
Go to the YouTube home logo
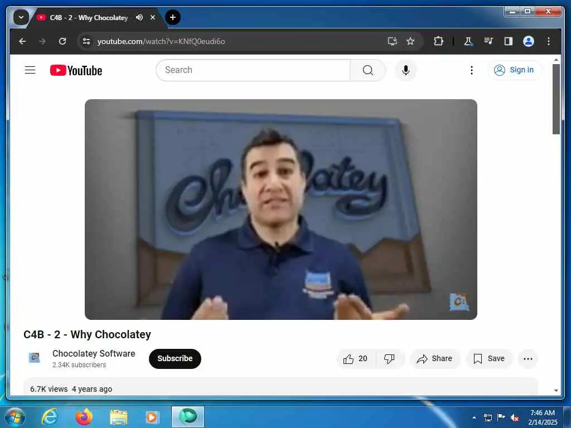point(76,70)
